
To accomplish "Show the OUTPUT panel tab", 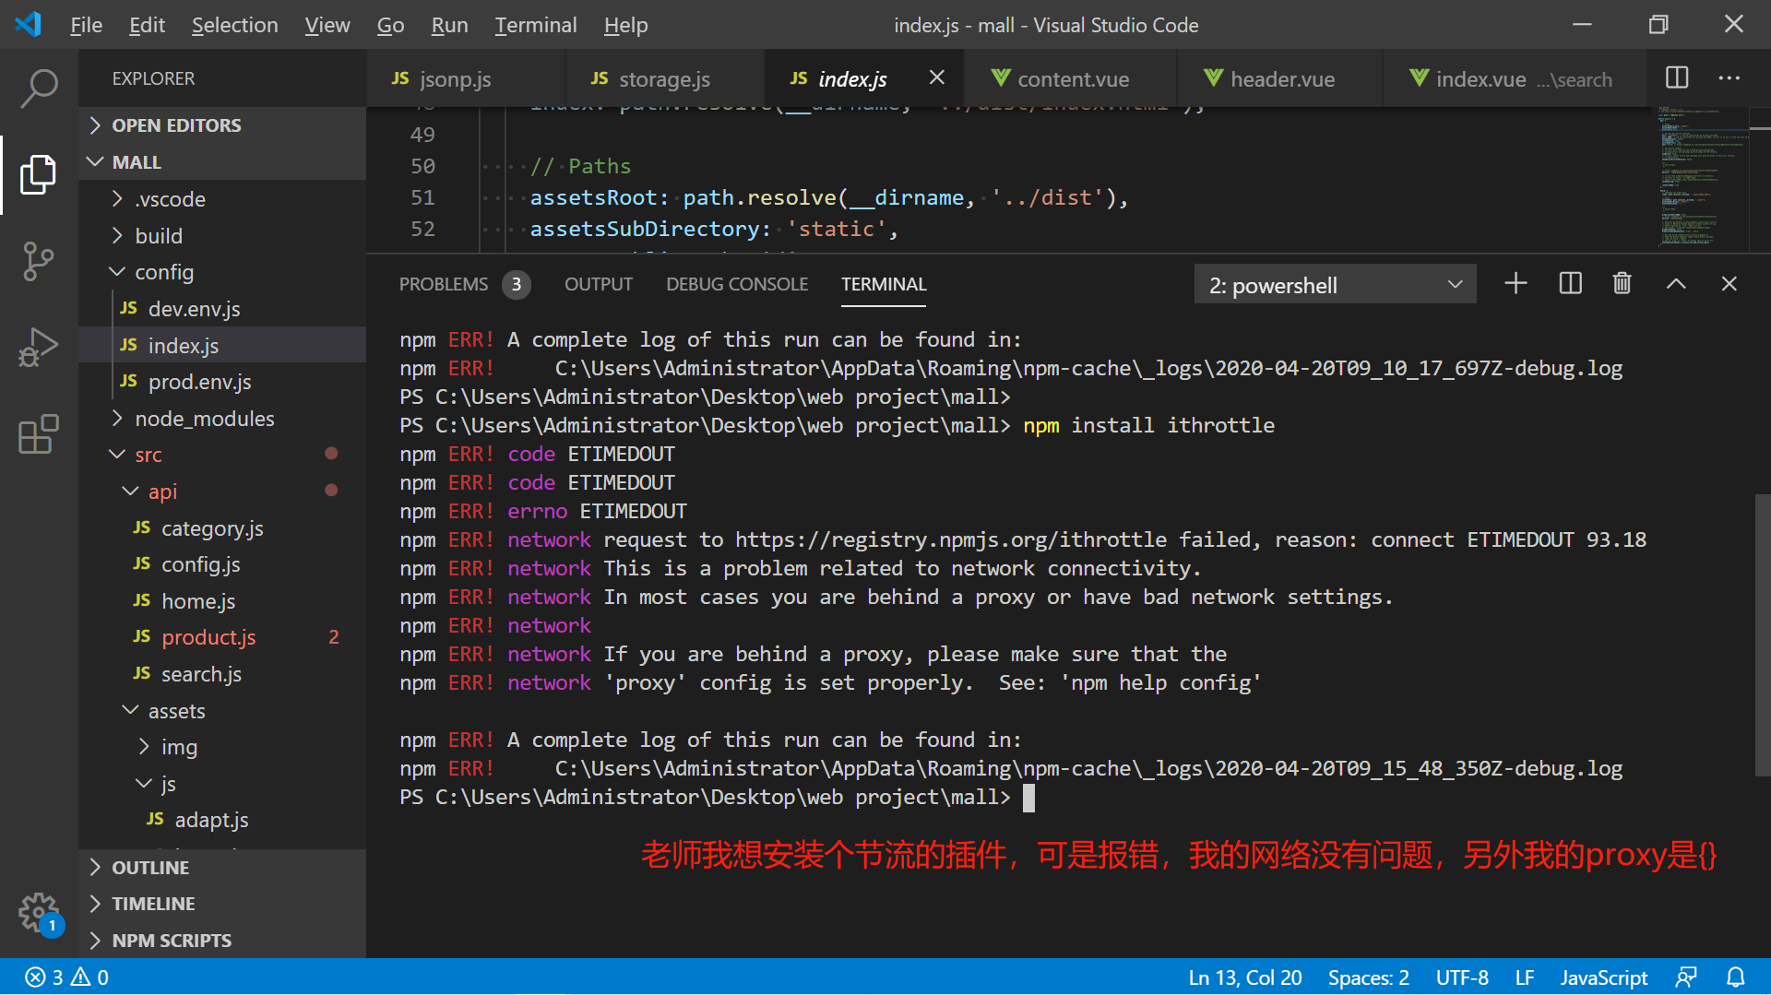I will pos(599,284).
